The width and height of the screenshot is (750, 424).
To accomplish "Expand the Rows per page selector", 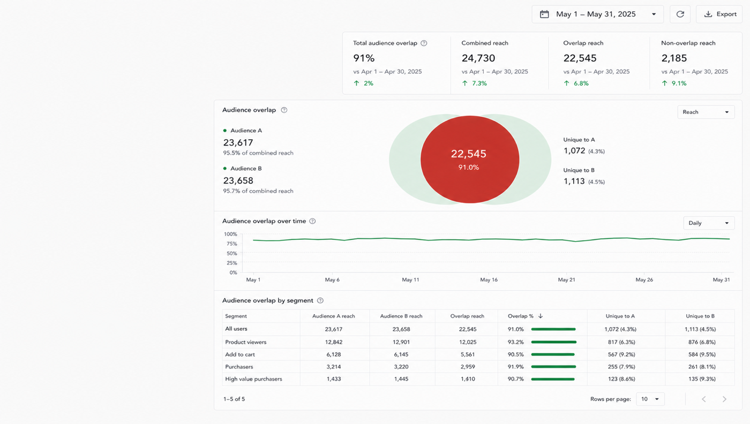I will click(650, 399).
